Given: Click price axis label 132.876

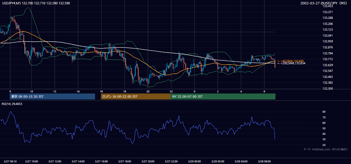Looking at the screenshot, I should (327, 47).
